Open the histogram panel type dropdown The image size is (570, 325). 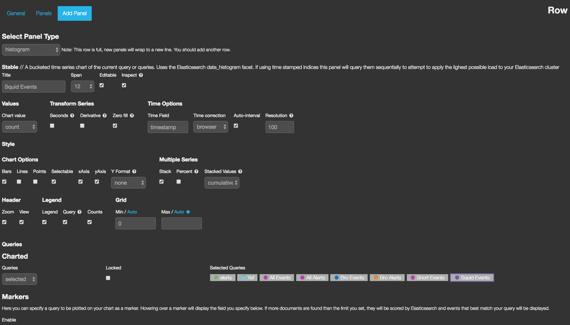(31, 50)
